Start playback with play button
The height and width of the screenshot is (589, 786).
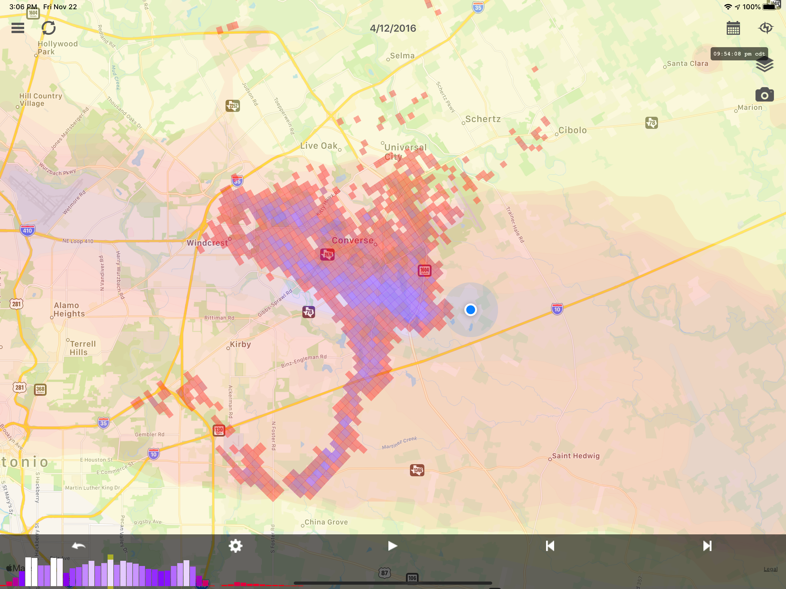392,546
